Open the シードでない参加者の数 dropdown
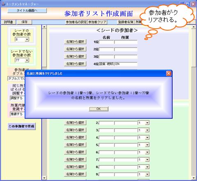The height and width of the screenshot is (181, 197). [27, 60]
